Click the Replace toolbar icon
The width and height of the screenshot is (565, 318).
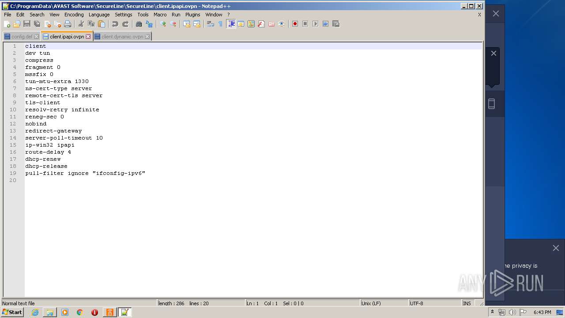149,24
